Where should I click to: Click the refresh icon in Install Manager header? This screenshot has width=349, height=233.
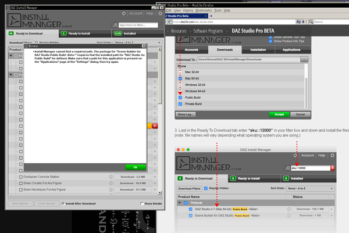pos(124,13)
